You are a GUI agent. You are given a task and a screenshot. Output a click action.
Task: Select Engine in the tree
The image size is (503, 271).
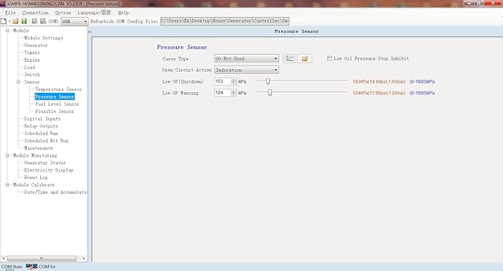tap(32, 60)
